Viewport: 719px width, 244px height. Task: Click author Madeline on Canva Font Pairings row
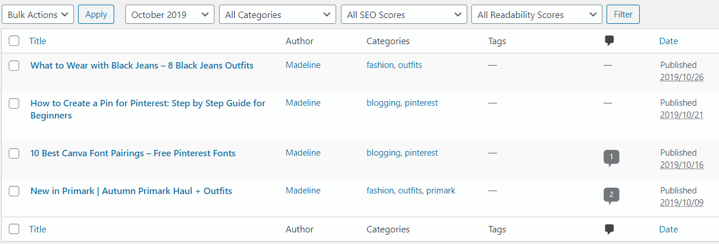[x=303, y=153]
